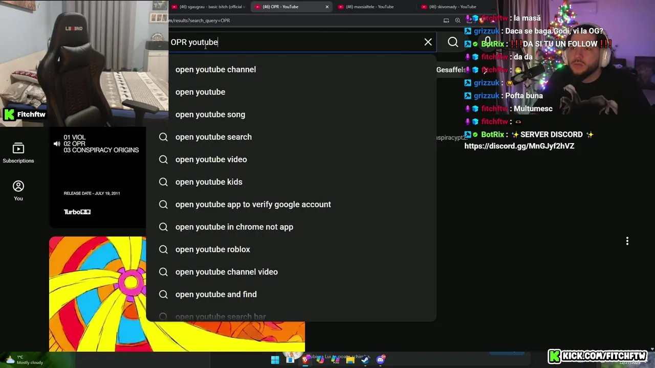This screenshot has width=655, height=368.
Task: Click the cast/screen icon in address bar
Action: coord(446,20)
